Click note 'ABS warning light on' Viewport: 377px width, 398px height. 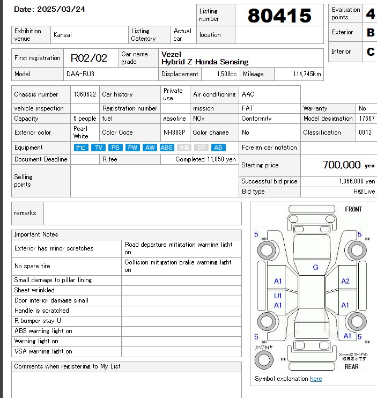pyautogui.click(x=43, y=331)
